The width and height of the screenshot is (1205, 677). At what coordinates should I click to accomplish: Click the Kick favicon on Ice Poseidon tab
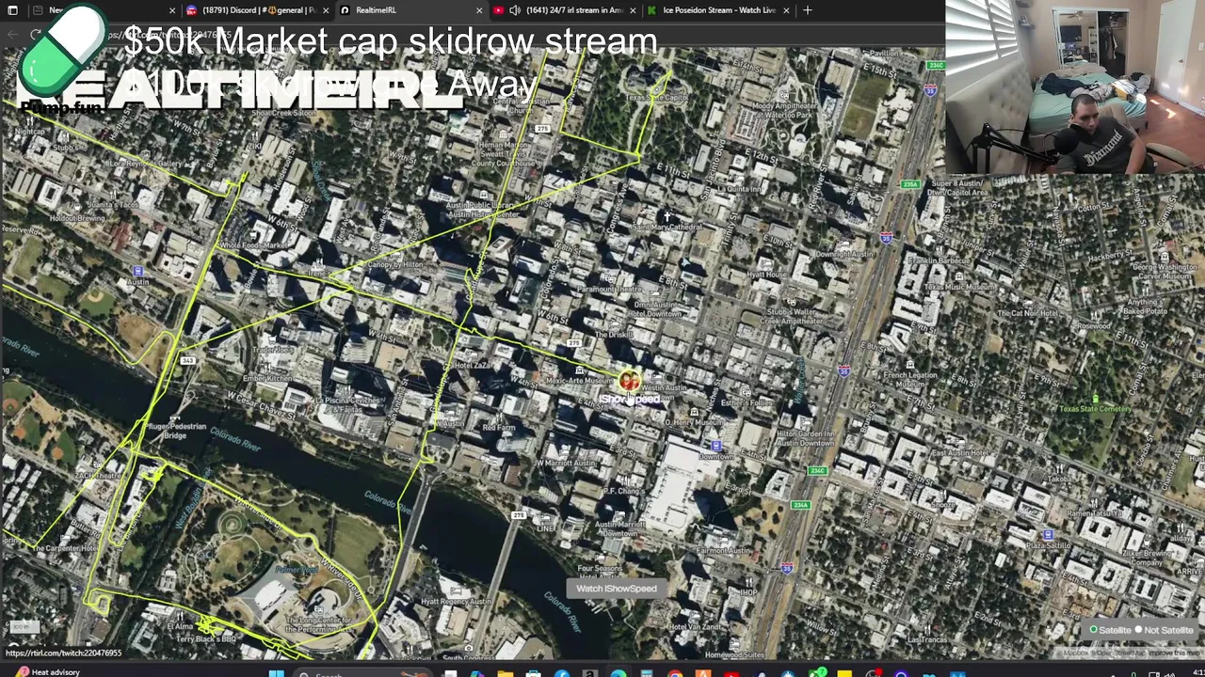[651, 10]
